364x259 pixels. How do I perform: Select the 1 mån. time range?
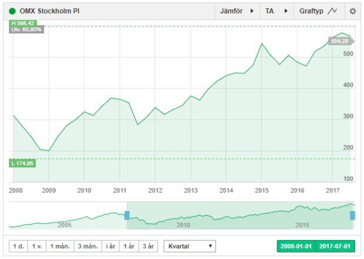click(61, 246)
